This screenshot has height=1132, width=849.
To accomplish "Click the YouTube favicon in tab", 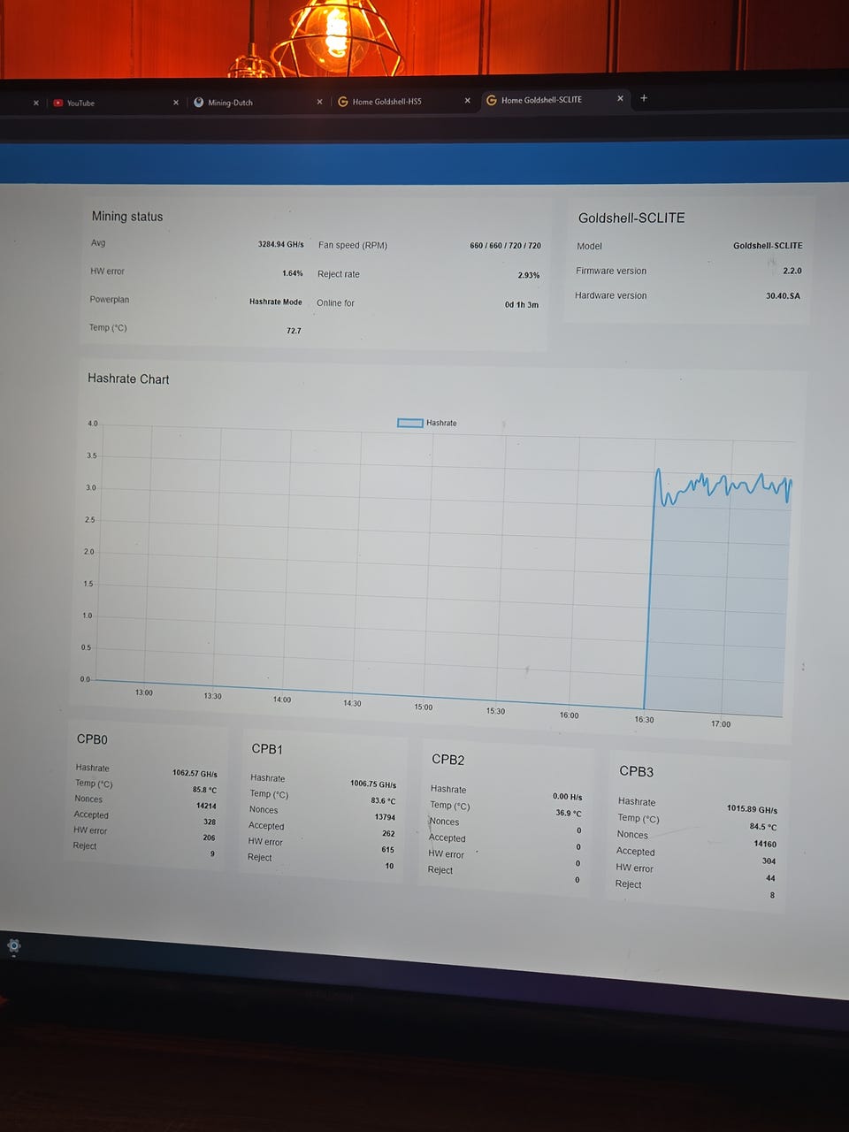I will (58, 103).
